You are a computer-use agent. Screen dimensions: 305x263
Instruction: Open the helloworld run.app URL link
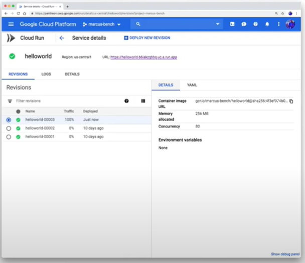point(143,57)
